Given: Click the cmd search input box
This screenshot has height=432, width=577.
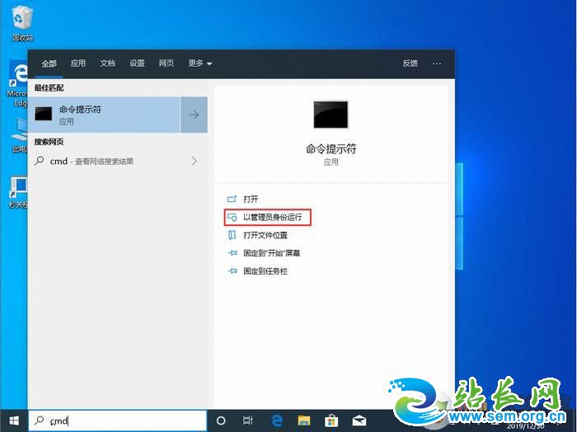Looking at the screenshot, I should (x=124, y=420).
